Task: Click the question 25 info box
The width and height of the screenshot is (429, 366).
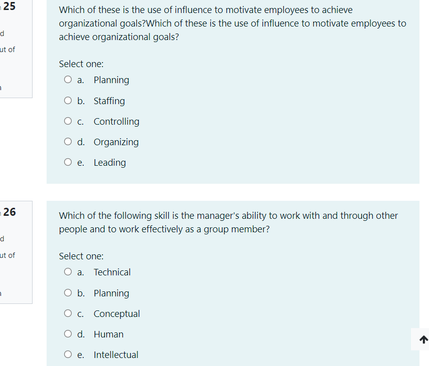Action: [x=15, y=49]
